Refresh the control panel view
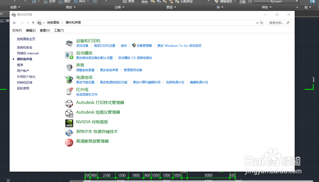The image size is (319, 182). click(262, 23)
